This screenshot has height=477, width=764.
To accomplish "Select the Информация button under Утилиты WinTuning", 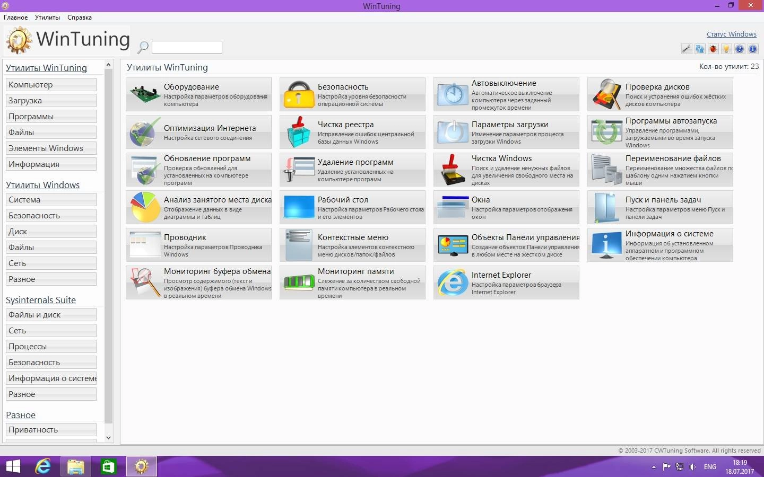I will pos(51,164).
